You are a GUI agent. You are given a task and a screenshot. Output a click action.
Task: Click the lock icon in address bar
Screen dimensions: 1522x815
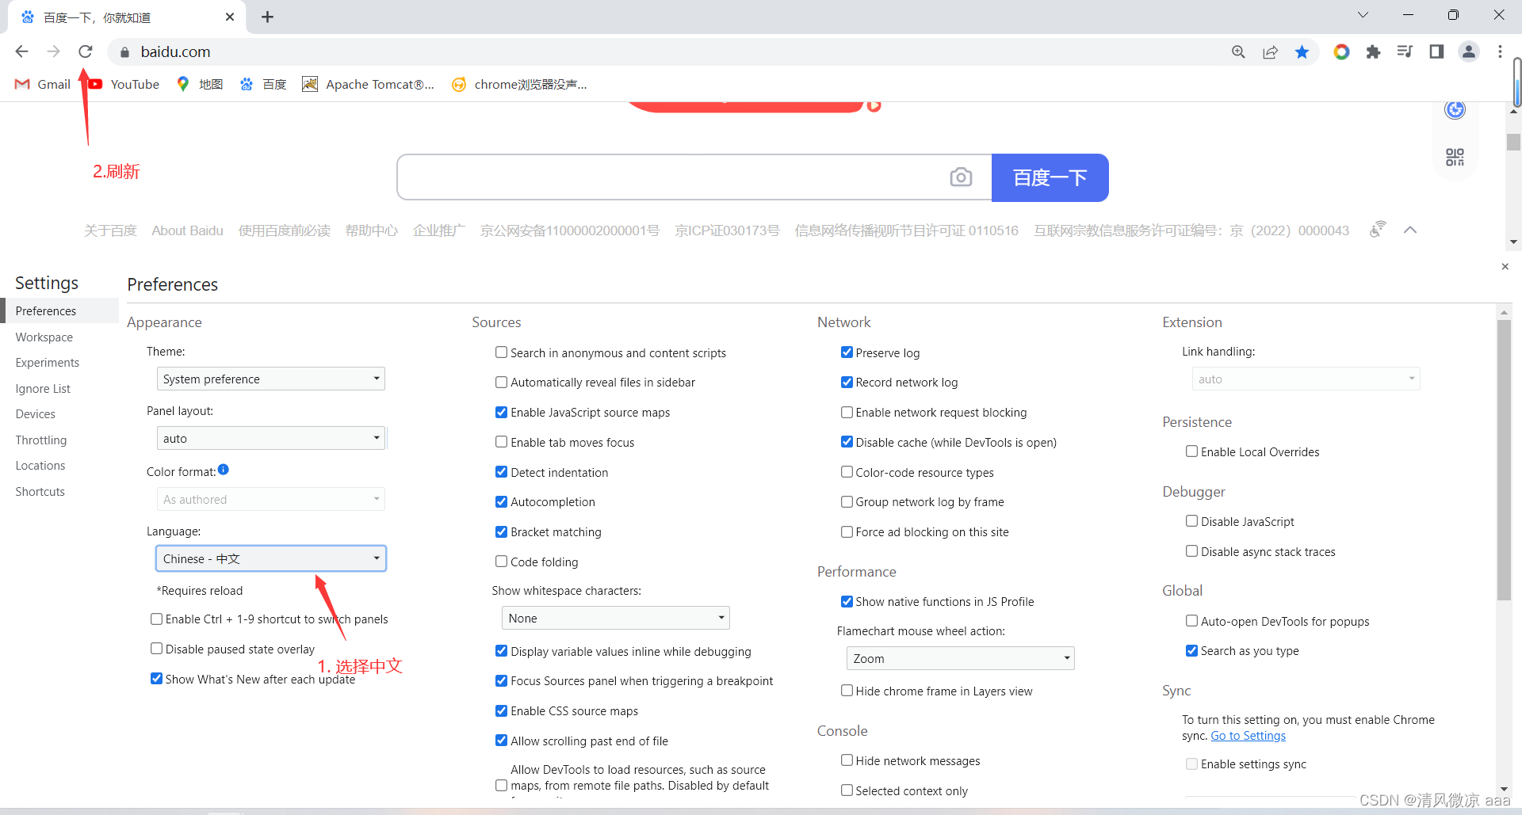[124, 52]
